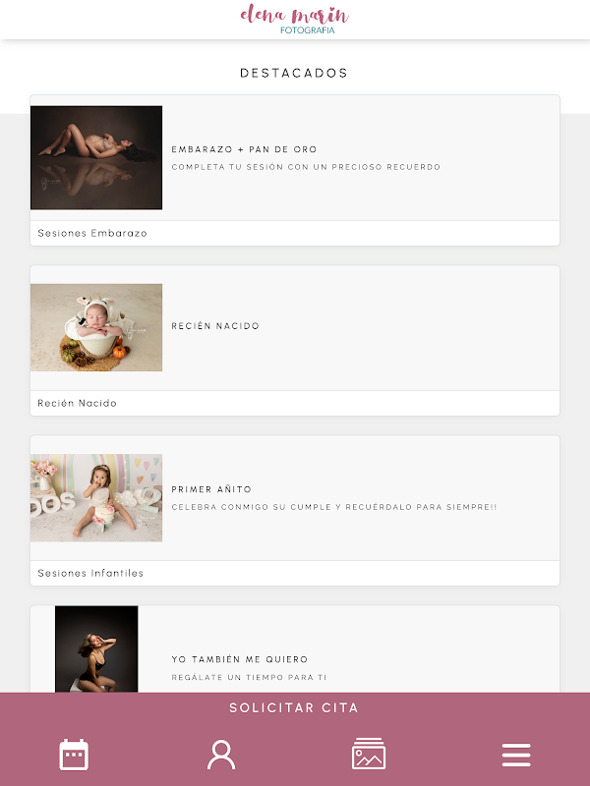Open the Sesiones Embarazo category label

click(x=92, y=233)
